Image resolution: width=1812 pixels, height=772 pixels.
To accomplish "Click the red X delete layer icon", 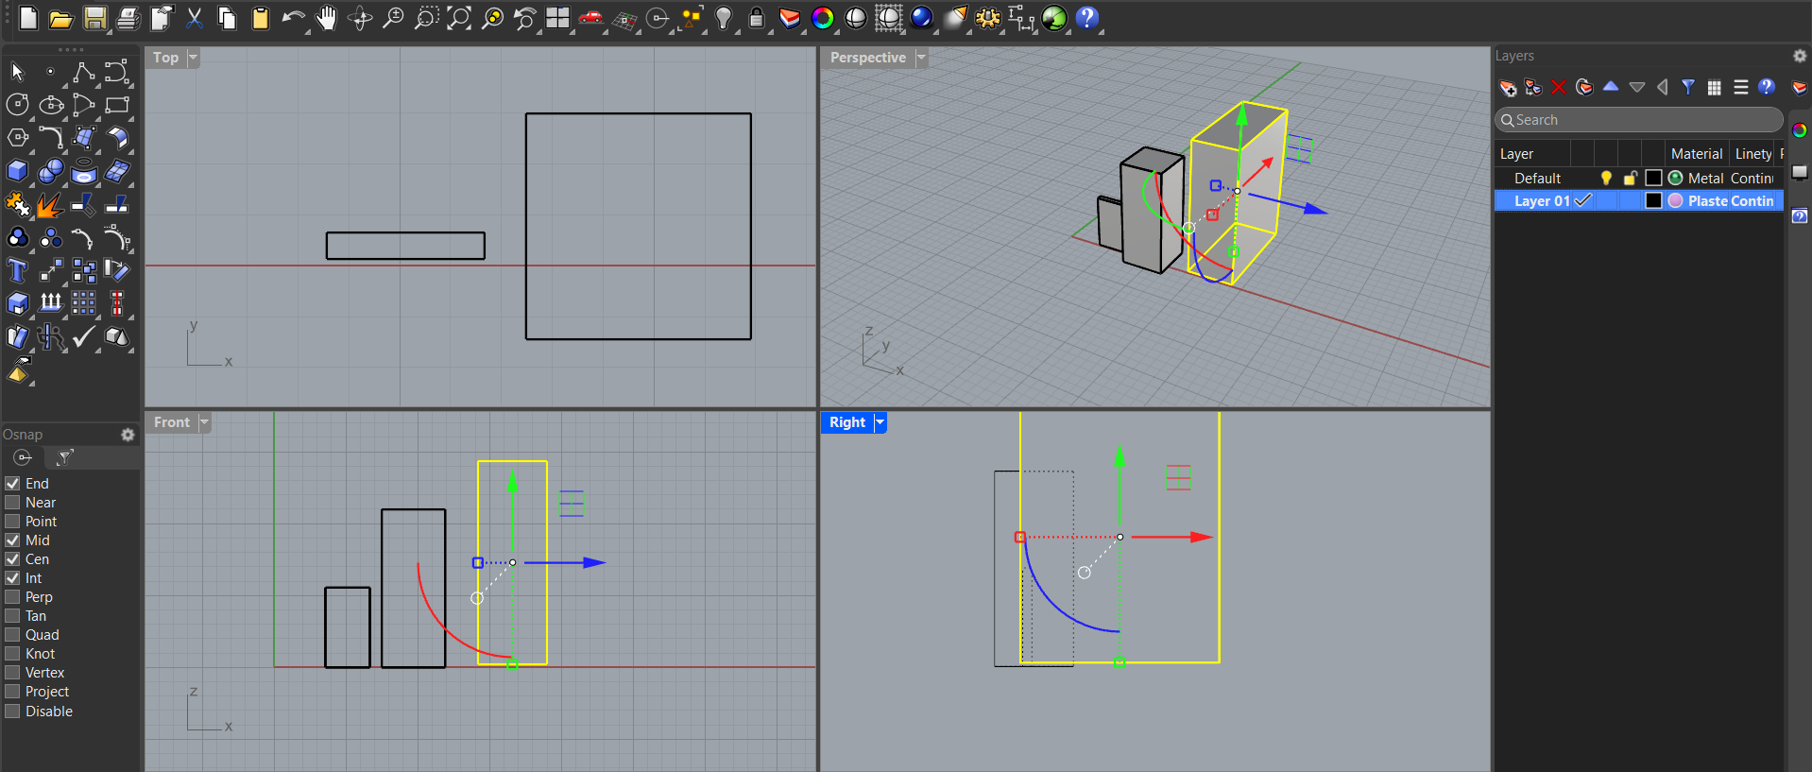I will pyautogui.click(x=1559, y=88).
